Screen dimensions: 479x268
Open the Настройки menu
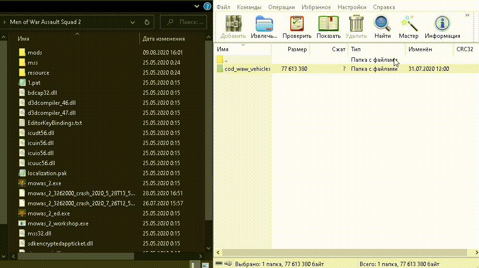pyautogui.click(x=352, y=7)
